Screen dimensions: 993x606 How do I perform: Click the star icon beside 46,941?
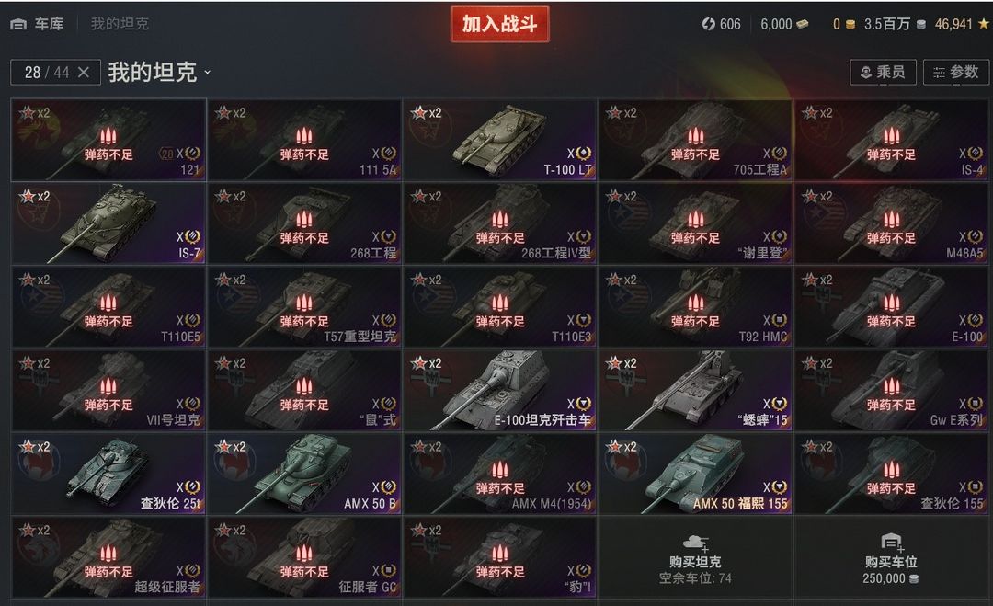[x=983, y=24]
